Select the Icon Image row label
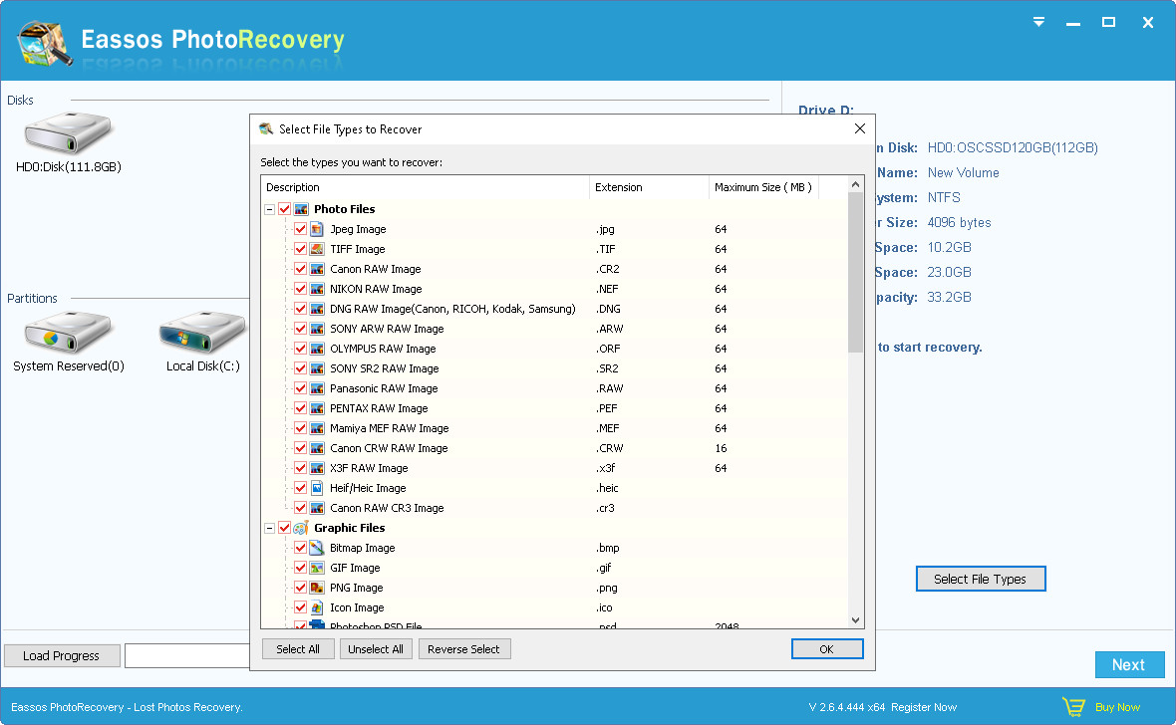 357,607
